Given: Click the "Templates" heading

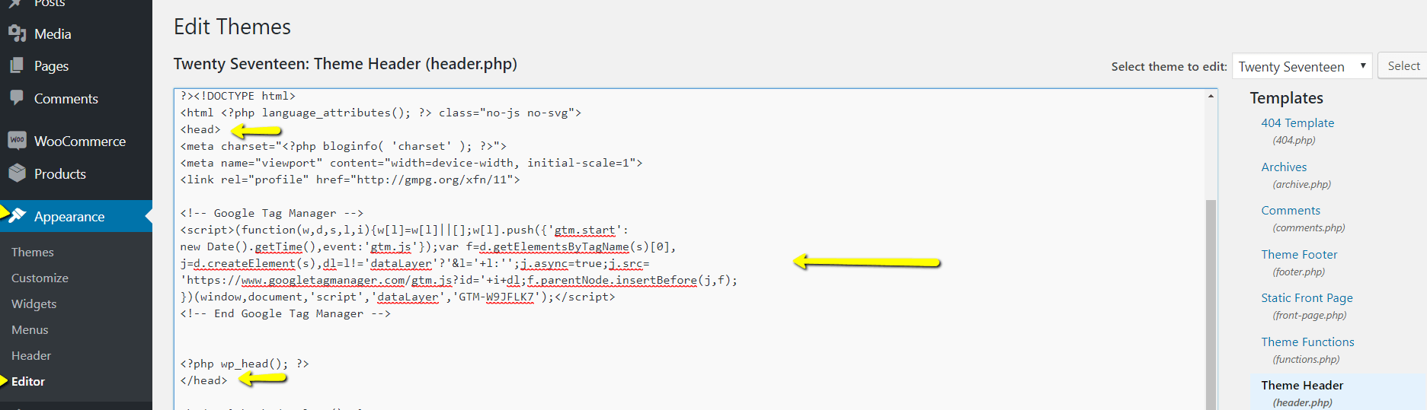Looking at the screenshot, I should (1286, 97).
